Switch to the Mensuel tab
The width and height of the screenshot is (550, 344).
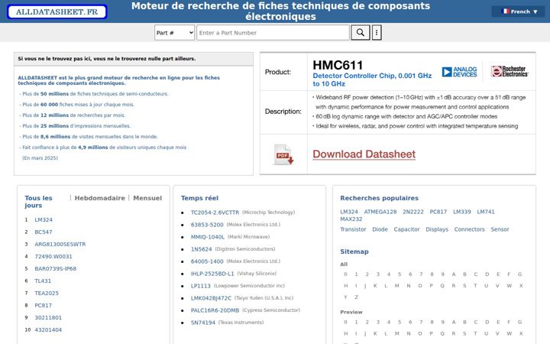click(x=147, y=198)
